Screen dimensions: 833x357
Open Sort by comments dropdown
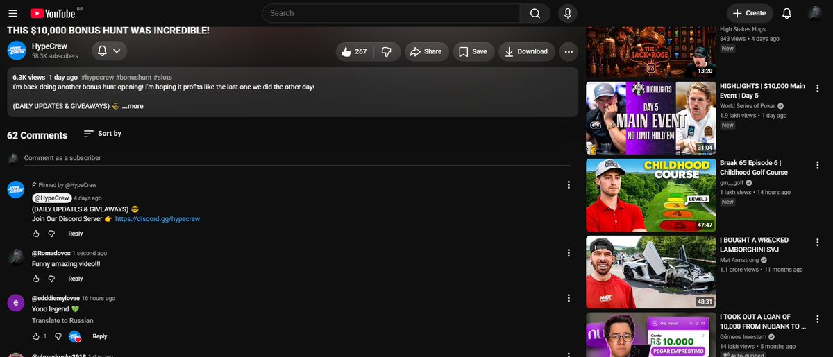point(102,133)
